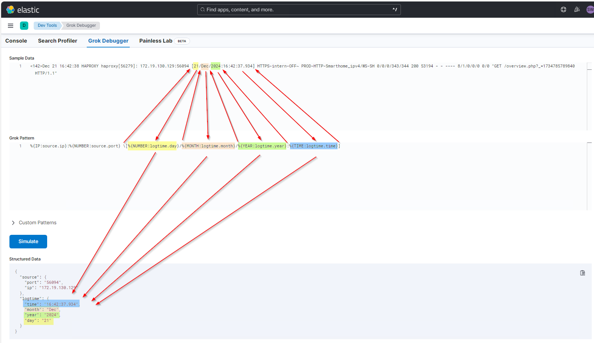Click %{TIME:logtime.time} in the pattern
The height and width of the screenshot is (343, 594).
(314, 146)
